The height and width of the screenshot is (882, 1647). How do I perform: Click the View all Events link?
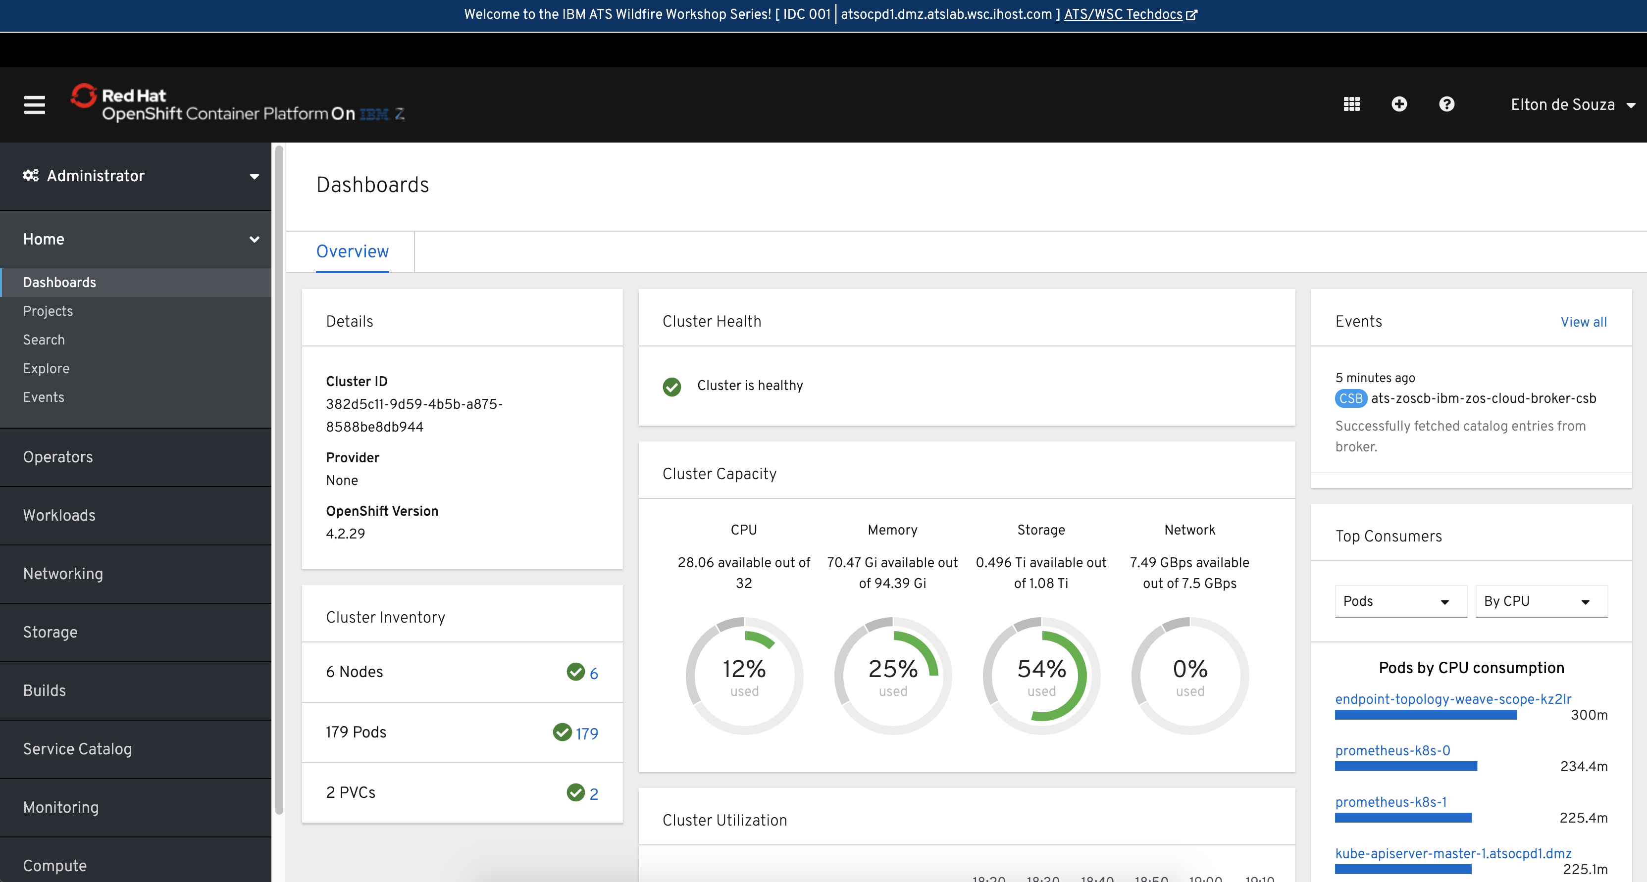(x=1582, y=322)
